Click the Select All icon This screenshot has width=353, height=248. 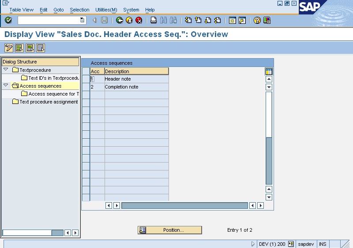[19, 48]
